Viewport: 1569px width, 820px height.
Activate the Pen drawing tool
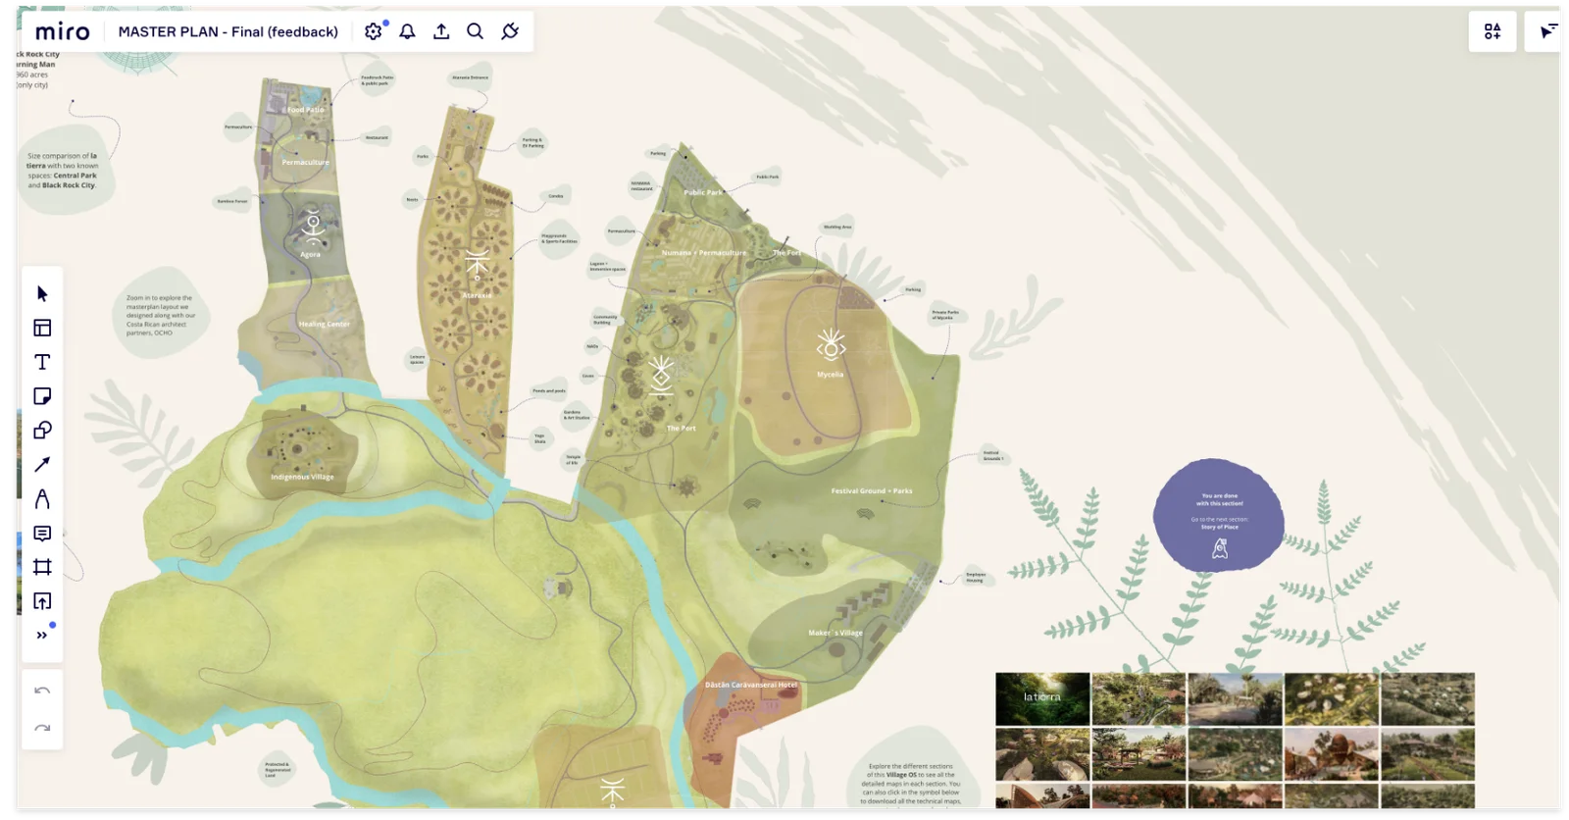pos(42,499)
